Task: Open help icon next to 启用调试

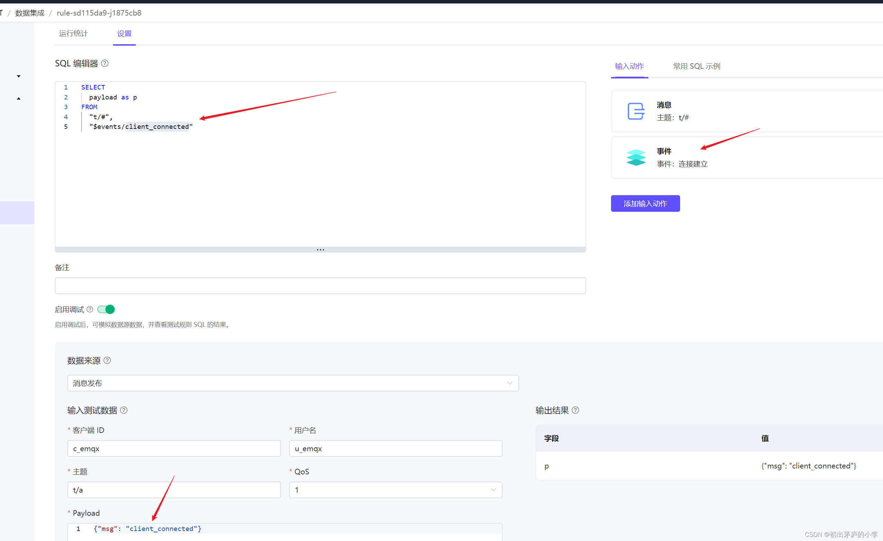Action: click(x=90, y=309)
